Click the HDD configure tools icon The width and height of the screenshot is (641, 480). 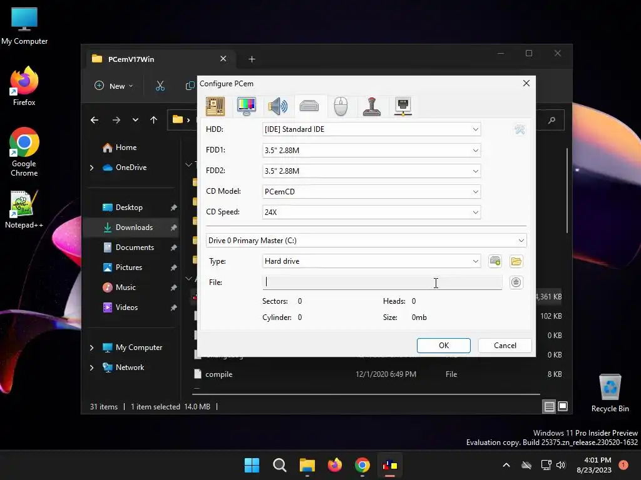point(520,130)
